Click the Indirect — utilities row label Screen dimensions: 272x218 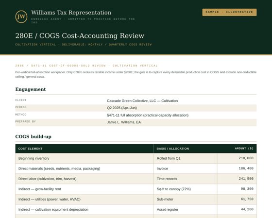[x=50, y=199]
